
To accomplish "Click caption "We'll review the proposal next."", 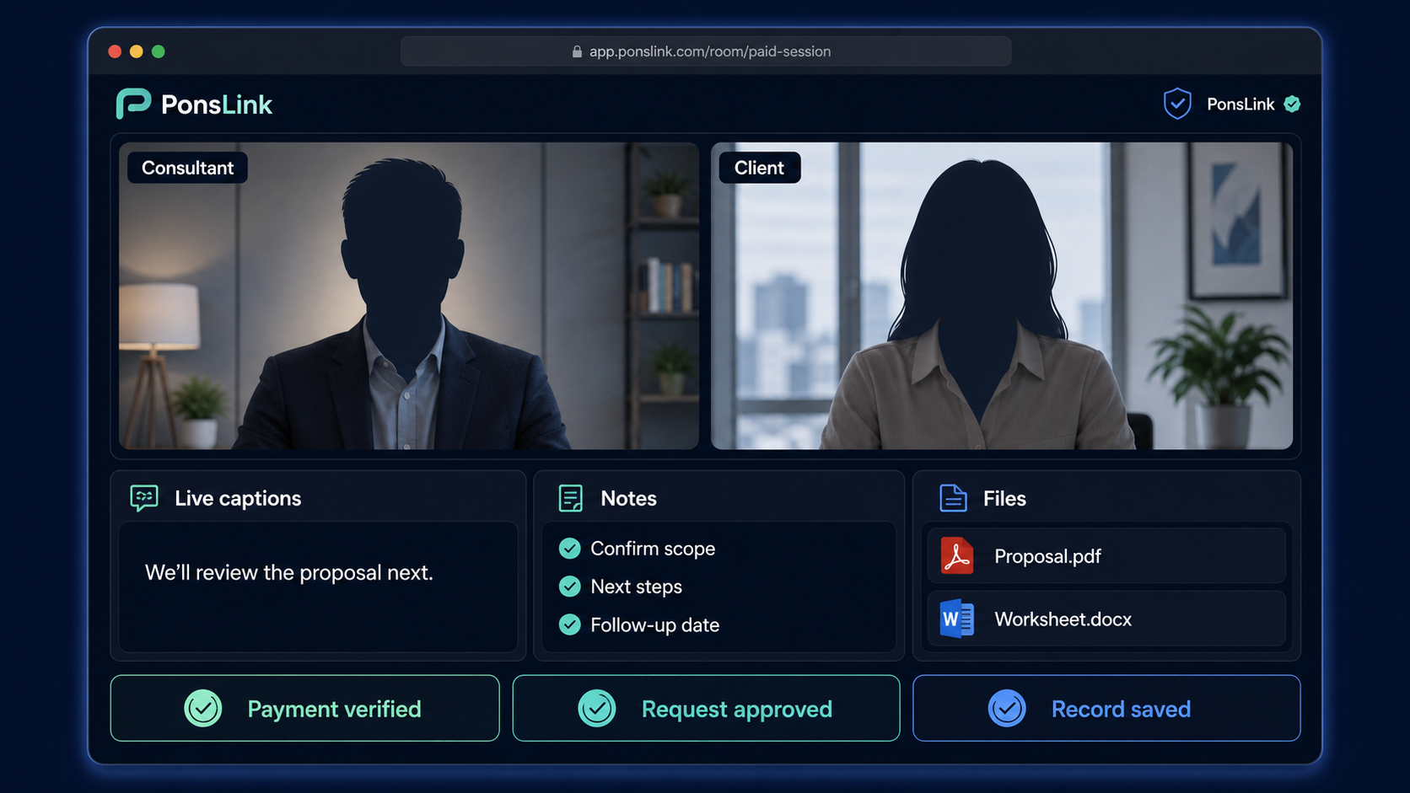I will coord(289,573).
